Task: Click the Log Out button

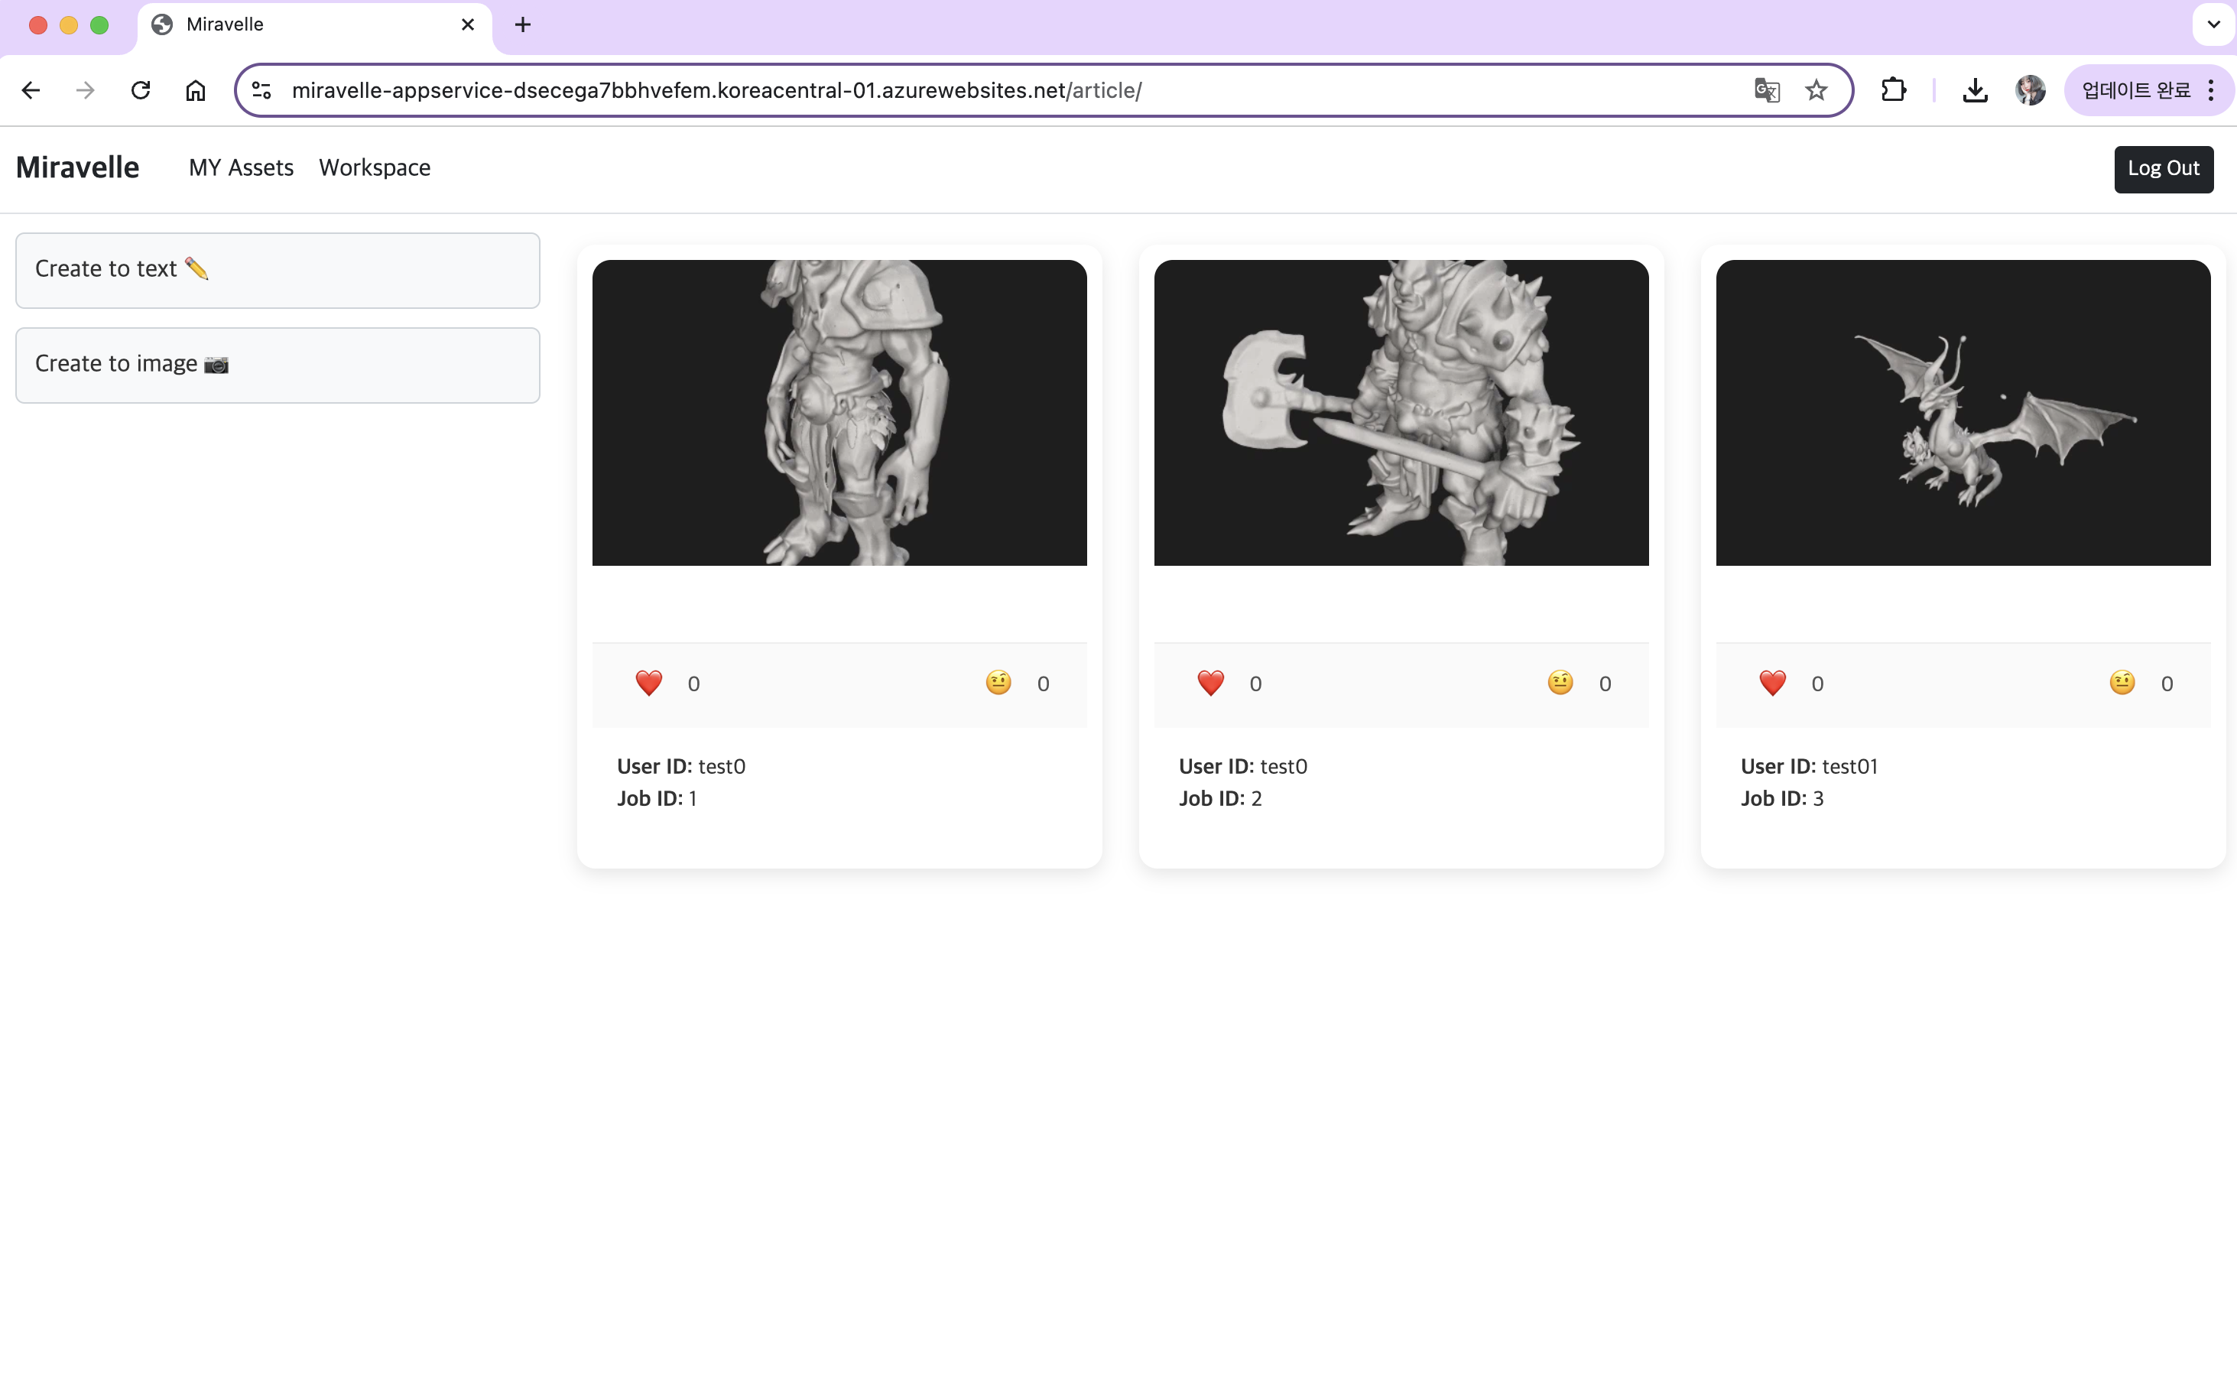Action: tap(2164, 169)
